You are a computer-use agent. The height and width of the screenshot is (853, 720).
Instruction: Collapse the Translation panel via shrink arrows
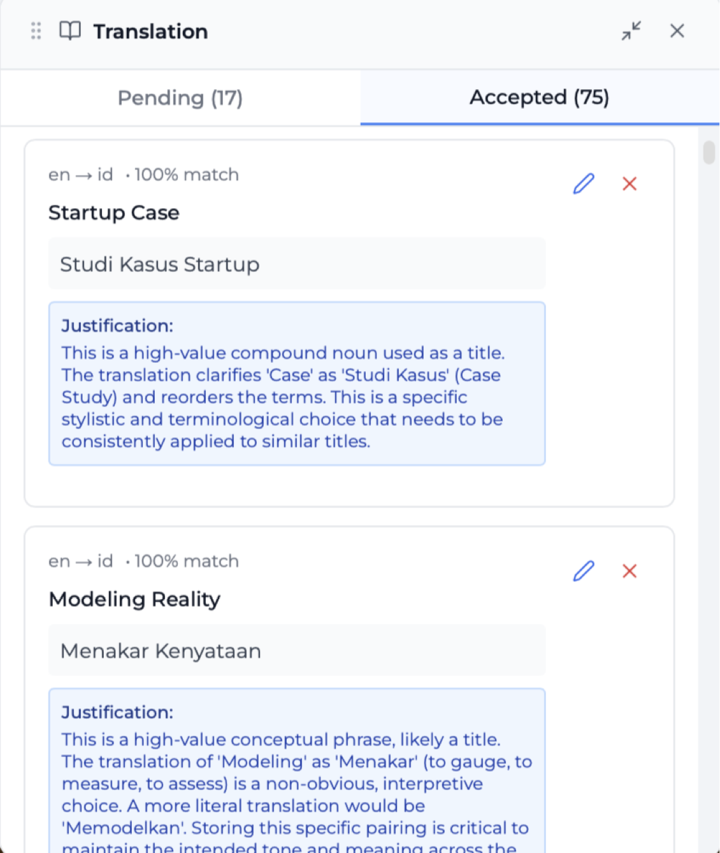pos(631,31)
